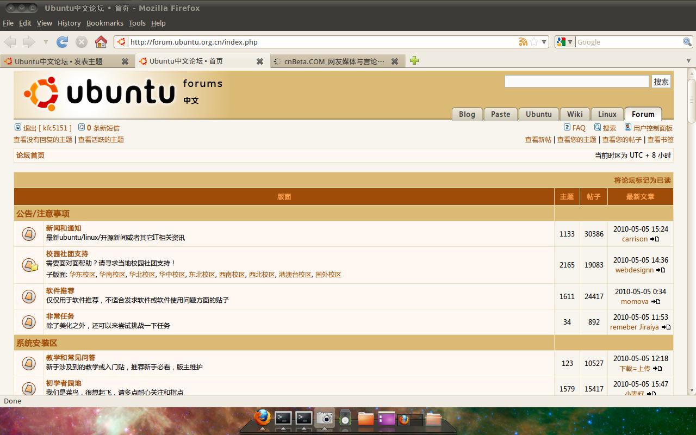Click latest-post arrow next to remeber Jiraiya
The height and width of the screenshot is (435, 696).
pos(666,327)
